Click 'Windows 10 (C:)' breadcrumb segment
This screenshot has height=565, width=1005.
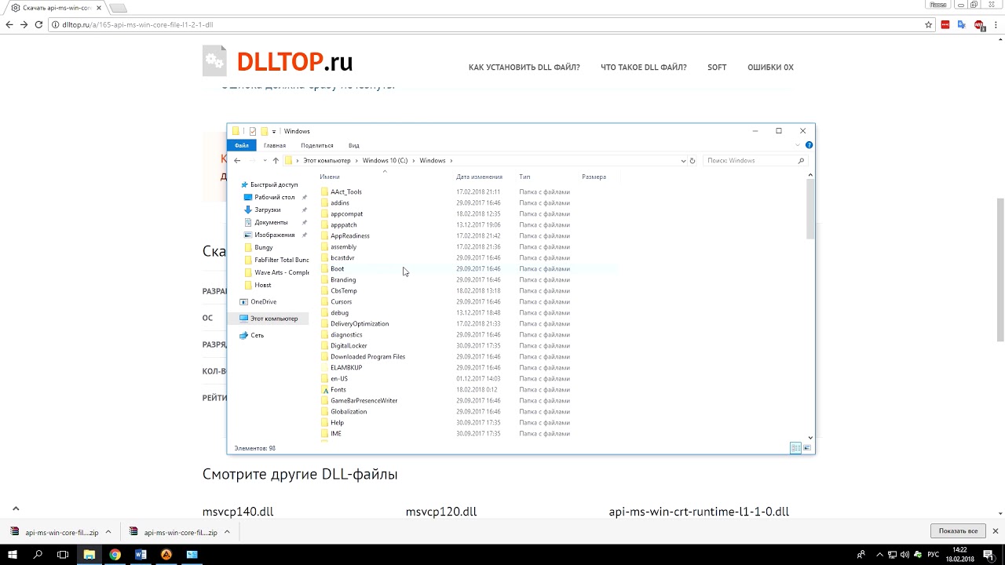tap(385, 160)
